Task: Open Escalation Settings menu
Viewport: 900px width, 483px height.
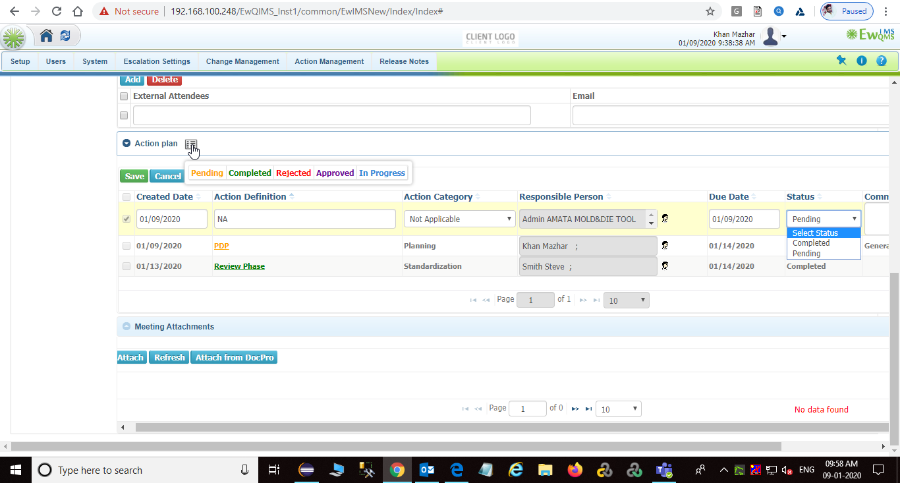Action: point(157,61)
